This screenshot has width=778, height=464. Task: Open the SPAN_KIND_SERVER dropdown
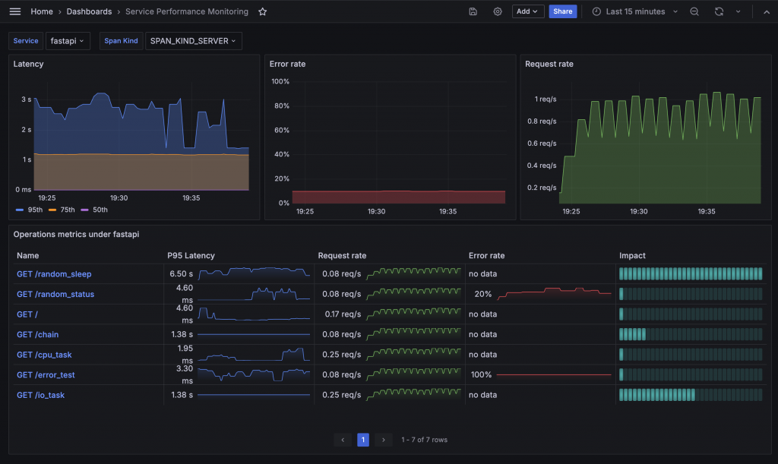tap(193, 41)
